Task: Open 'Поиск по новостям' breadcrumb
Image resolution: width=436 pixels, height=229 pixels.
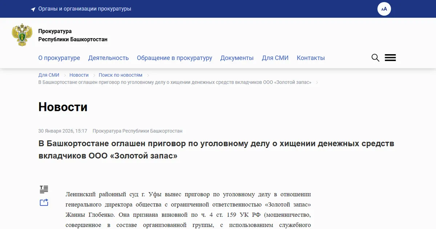Action: point(121,75)
